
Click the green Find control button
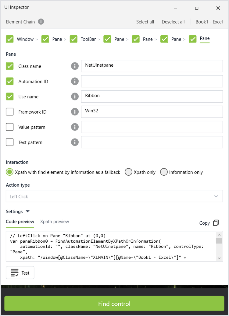pyautogui.click(x=114, y=304)
